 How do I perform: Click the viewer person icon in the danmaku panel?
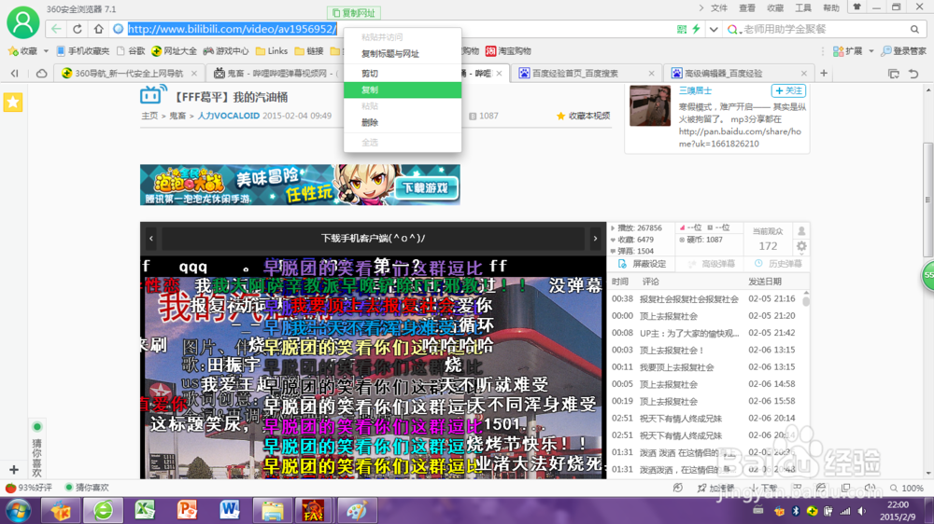pyautogui.click(x=801, y=231)
